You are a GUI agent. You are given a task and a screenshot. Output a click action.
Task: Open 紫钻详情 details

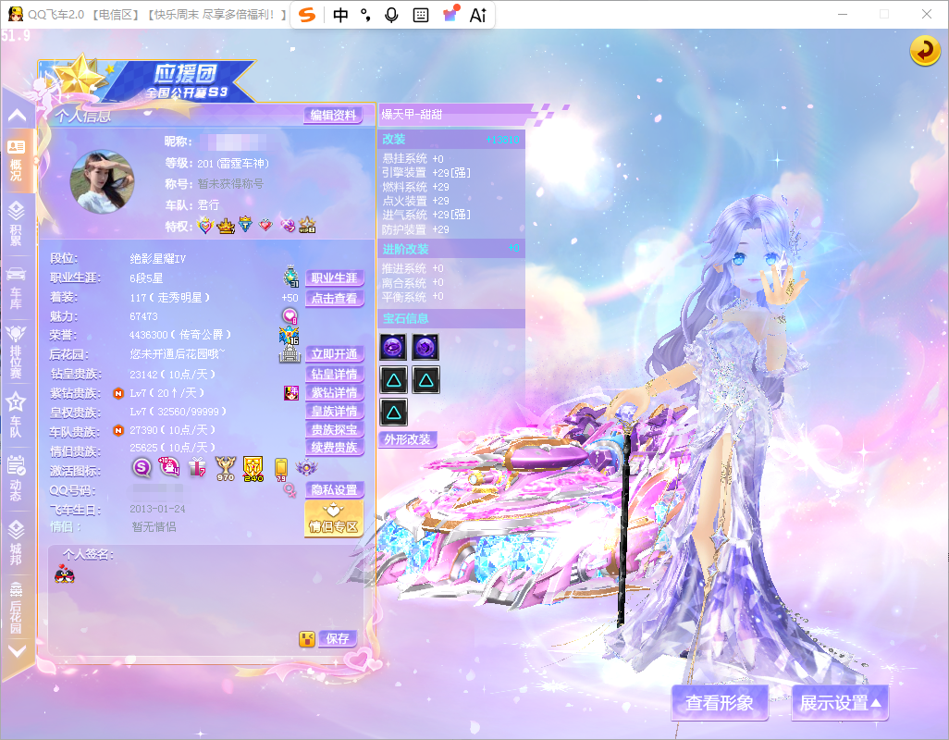334,393
